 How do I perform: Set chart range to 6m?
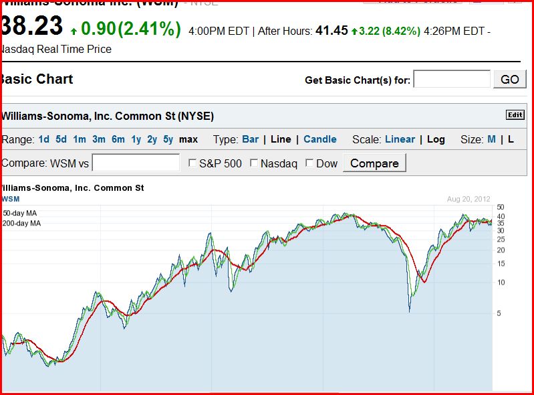coord(118,139)
